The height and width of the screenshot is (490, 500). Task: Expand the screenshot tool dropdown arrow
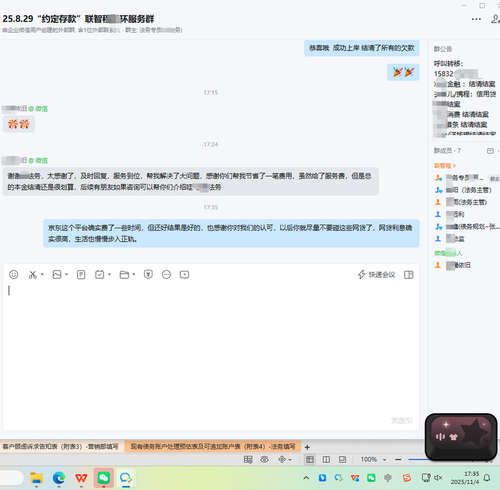coord(42,275)
